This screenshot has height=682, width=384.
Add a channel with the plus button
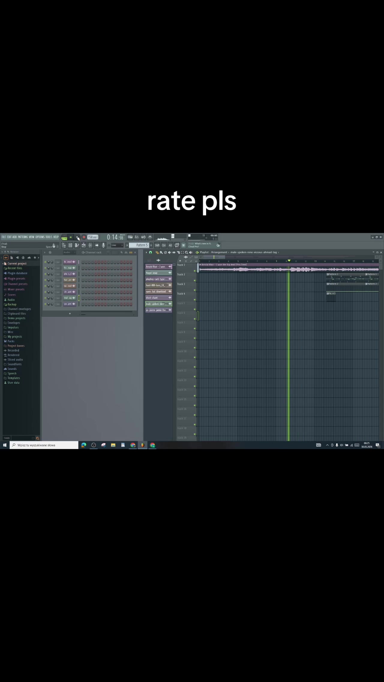tap(70, 314)
